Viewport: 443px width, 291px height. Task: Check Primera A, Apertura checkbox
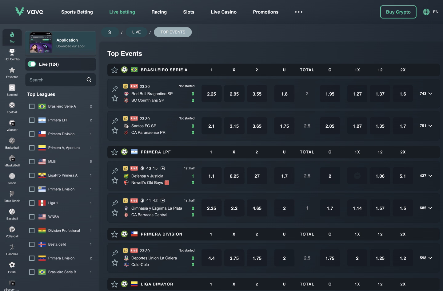tap(32, 148)
